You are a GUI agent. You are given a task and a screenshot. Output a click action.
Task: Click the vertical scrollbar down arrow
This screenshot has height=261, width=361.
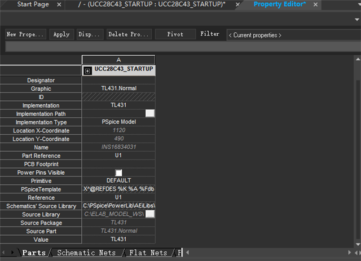(x=358, y=245)
